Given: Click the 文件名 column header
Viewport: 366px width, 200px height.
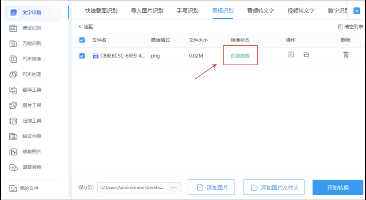Looking at the screenshot, I should pyautogui.click(x=99, y=40).
